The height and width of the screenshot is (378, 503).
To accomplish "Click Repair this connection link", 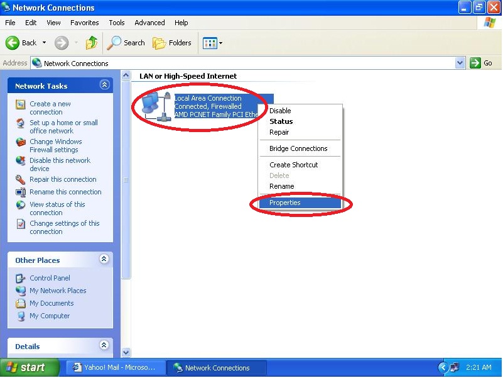I will click(x=63, y=179).
